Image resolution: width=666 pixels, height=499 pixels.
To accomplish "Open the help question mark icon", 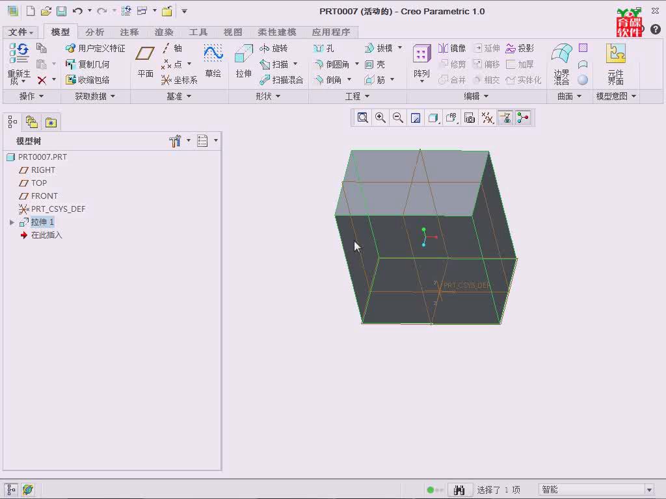I will coord(656,29).
